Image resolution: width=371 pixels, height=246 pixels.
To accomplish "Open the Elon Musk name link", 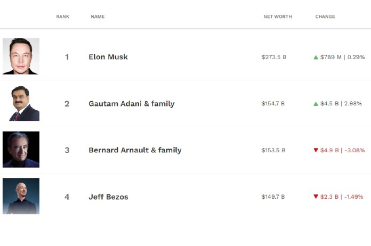I will (x=108, y=57).
